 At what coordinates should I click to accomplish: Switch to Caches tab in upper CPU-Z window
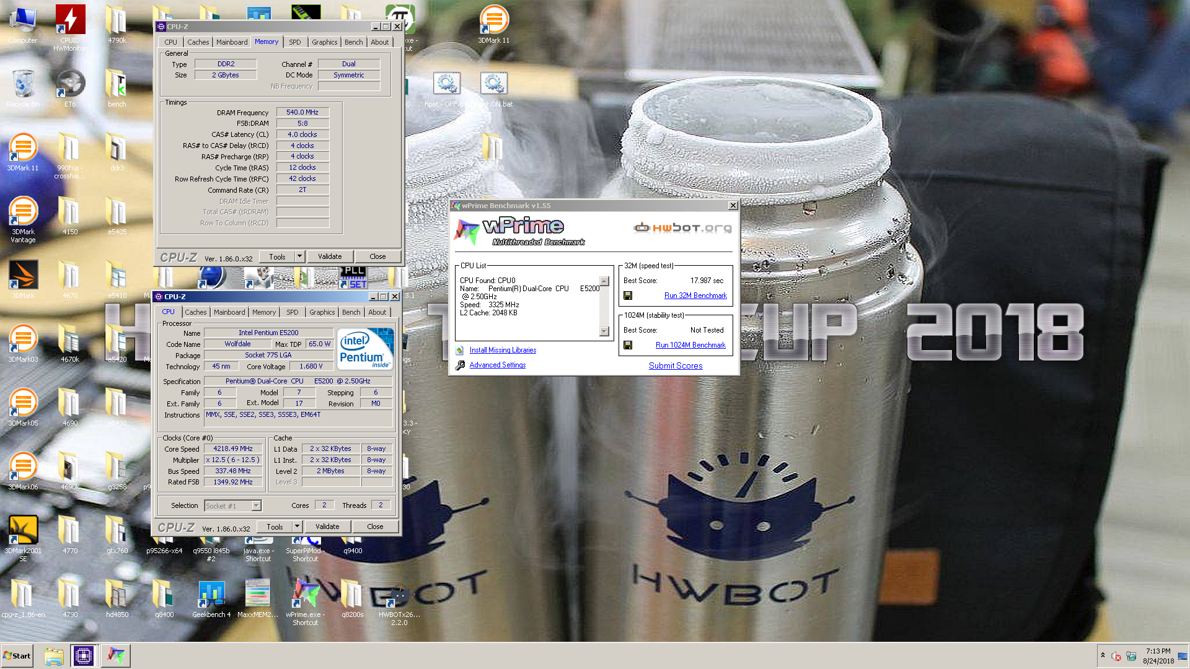coord(198,42)
